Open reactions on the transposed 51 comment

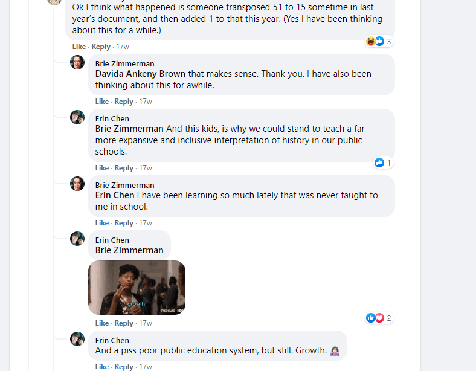pos(379,41)
